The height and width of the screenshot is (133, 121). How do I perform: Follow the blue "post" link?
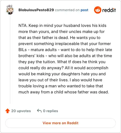tap(84, 10)
